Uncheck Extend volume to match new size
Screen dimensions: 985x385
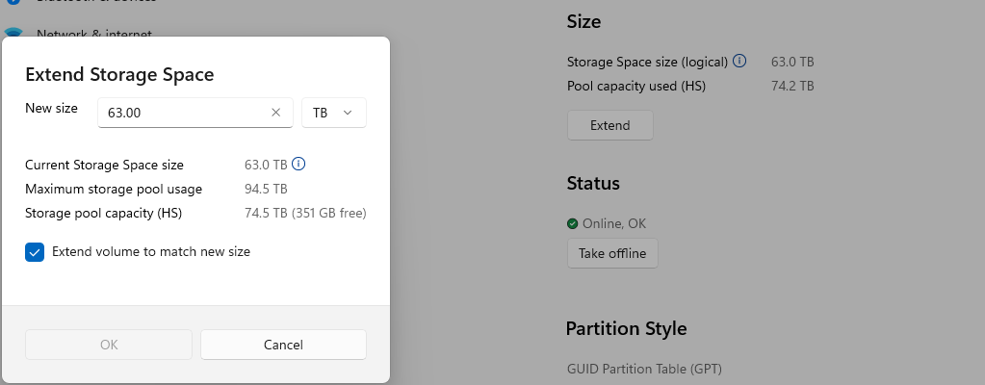[x=36, y=252]
